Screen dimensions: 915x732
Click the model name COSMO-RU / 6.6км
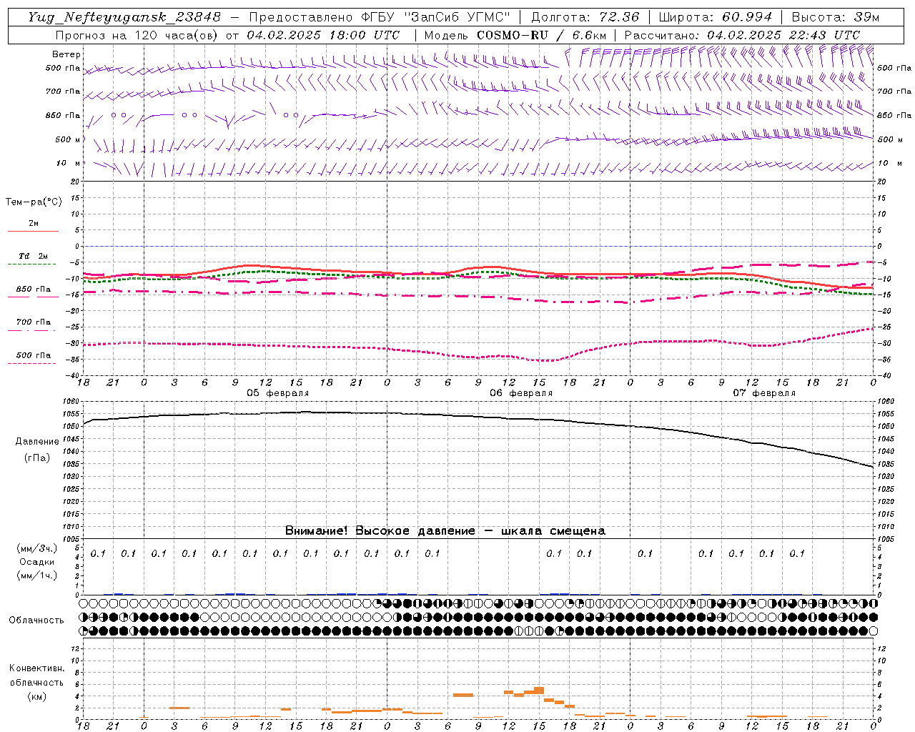(542, 35)
